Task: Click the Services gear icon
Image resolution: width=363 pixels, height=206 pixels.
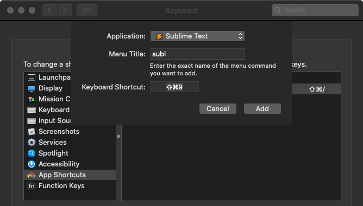Action: (32, 143)
